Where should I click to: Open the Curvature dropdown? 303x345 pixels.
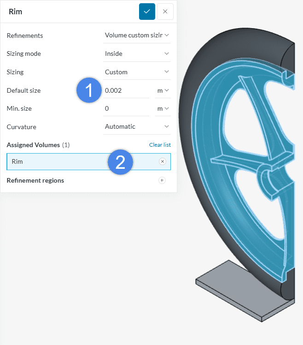point(137,126)
